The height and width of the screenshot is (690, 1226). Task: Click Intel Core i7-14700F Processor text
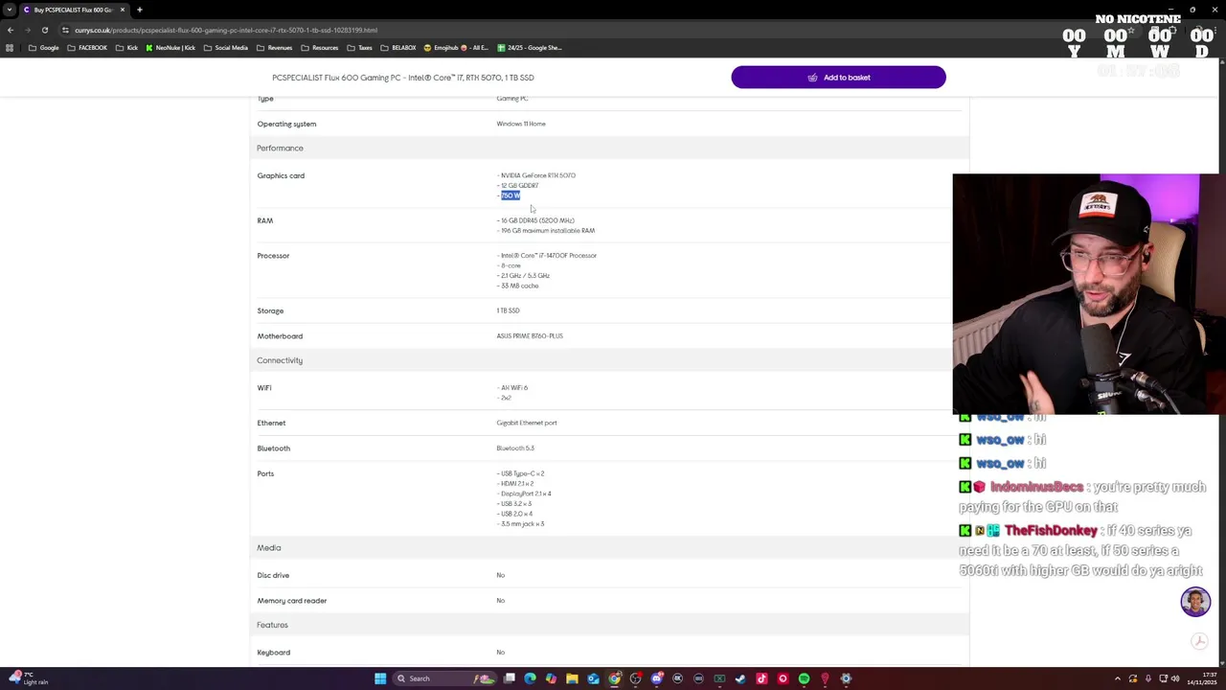[x=548, y=256]
